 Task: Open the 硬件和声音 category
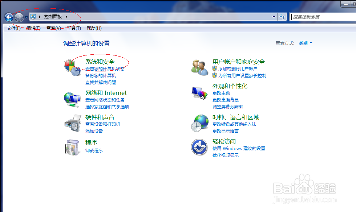point(100,117)
